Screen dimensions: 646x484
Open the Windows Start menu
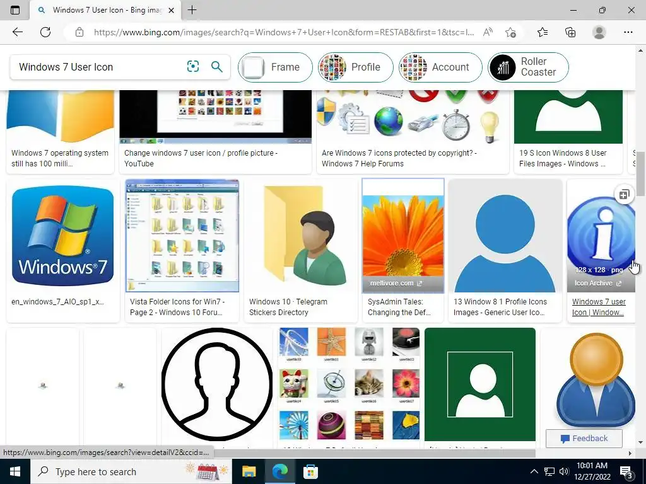tap(15, 471)
